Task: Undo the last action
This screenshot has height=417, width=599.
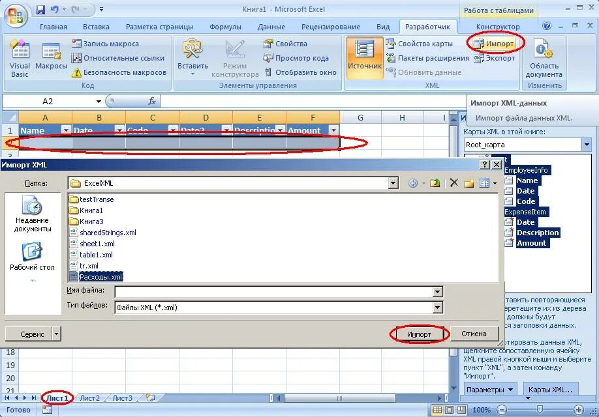Action: [x=55, y=10]
